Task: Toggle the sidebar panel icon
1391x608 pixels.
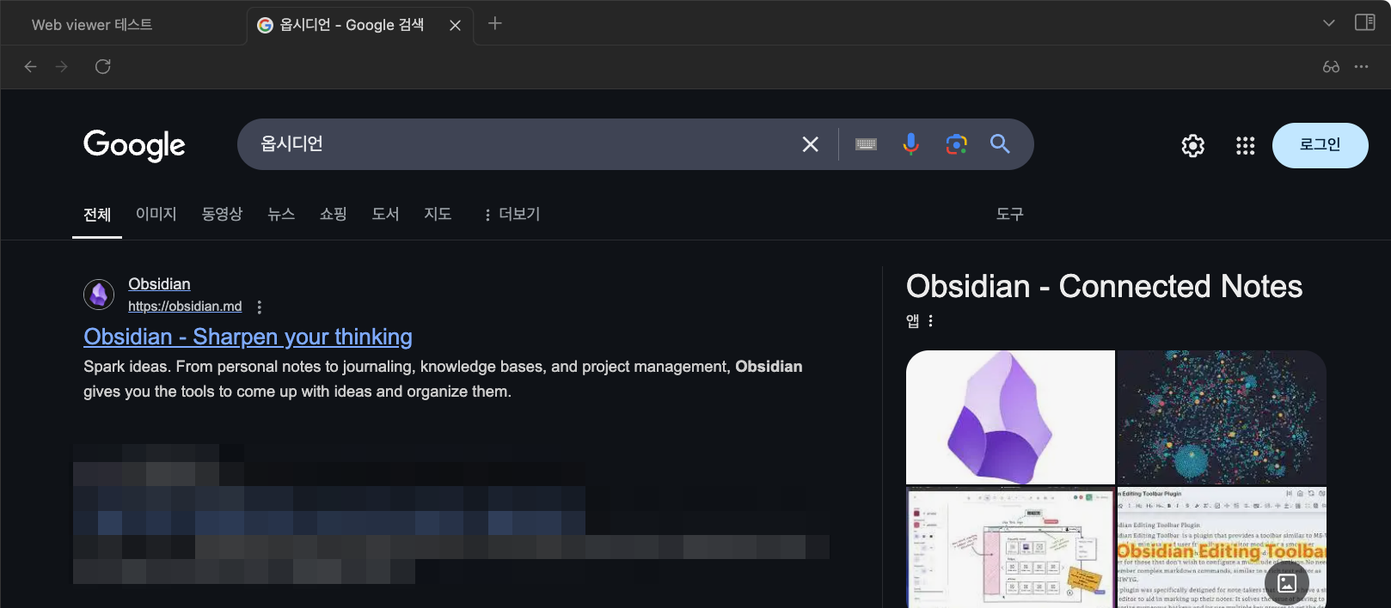Action: coord(1365,22)
